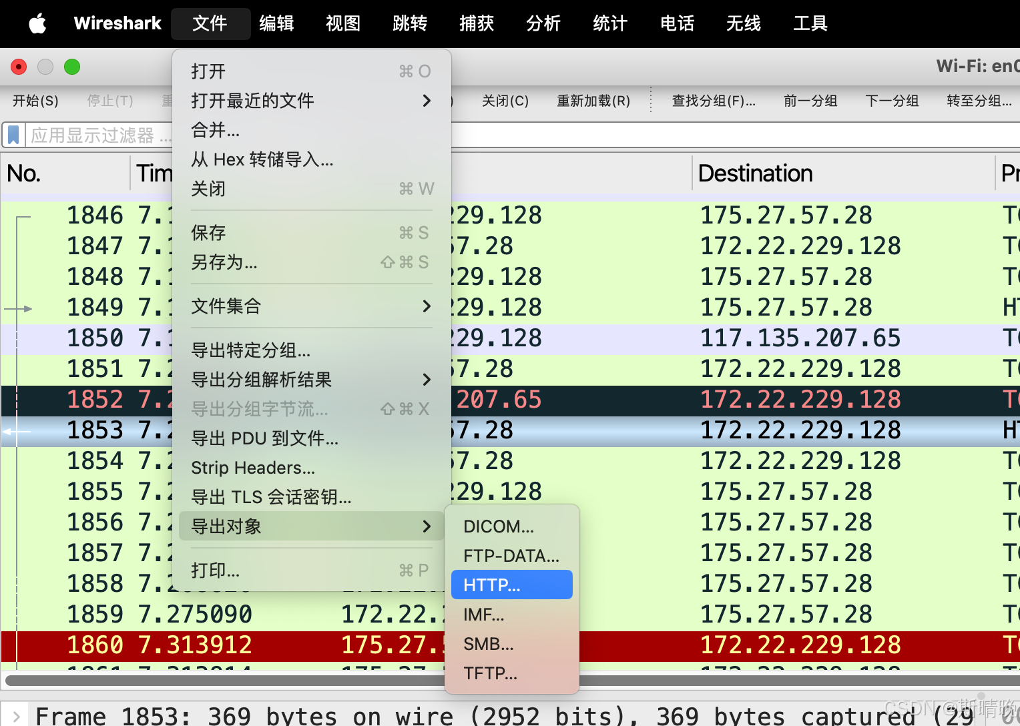Open the 分析 menu
The image size is (1020, 726).
(x=543, y=23)
